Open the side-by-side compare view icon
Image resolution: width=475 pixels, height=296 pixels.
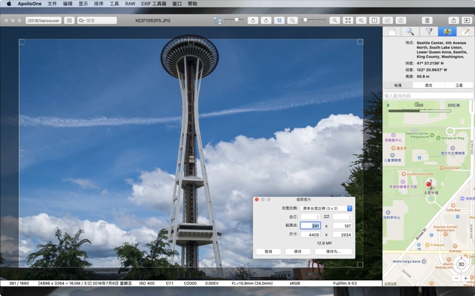click(x=373, y=20)
